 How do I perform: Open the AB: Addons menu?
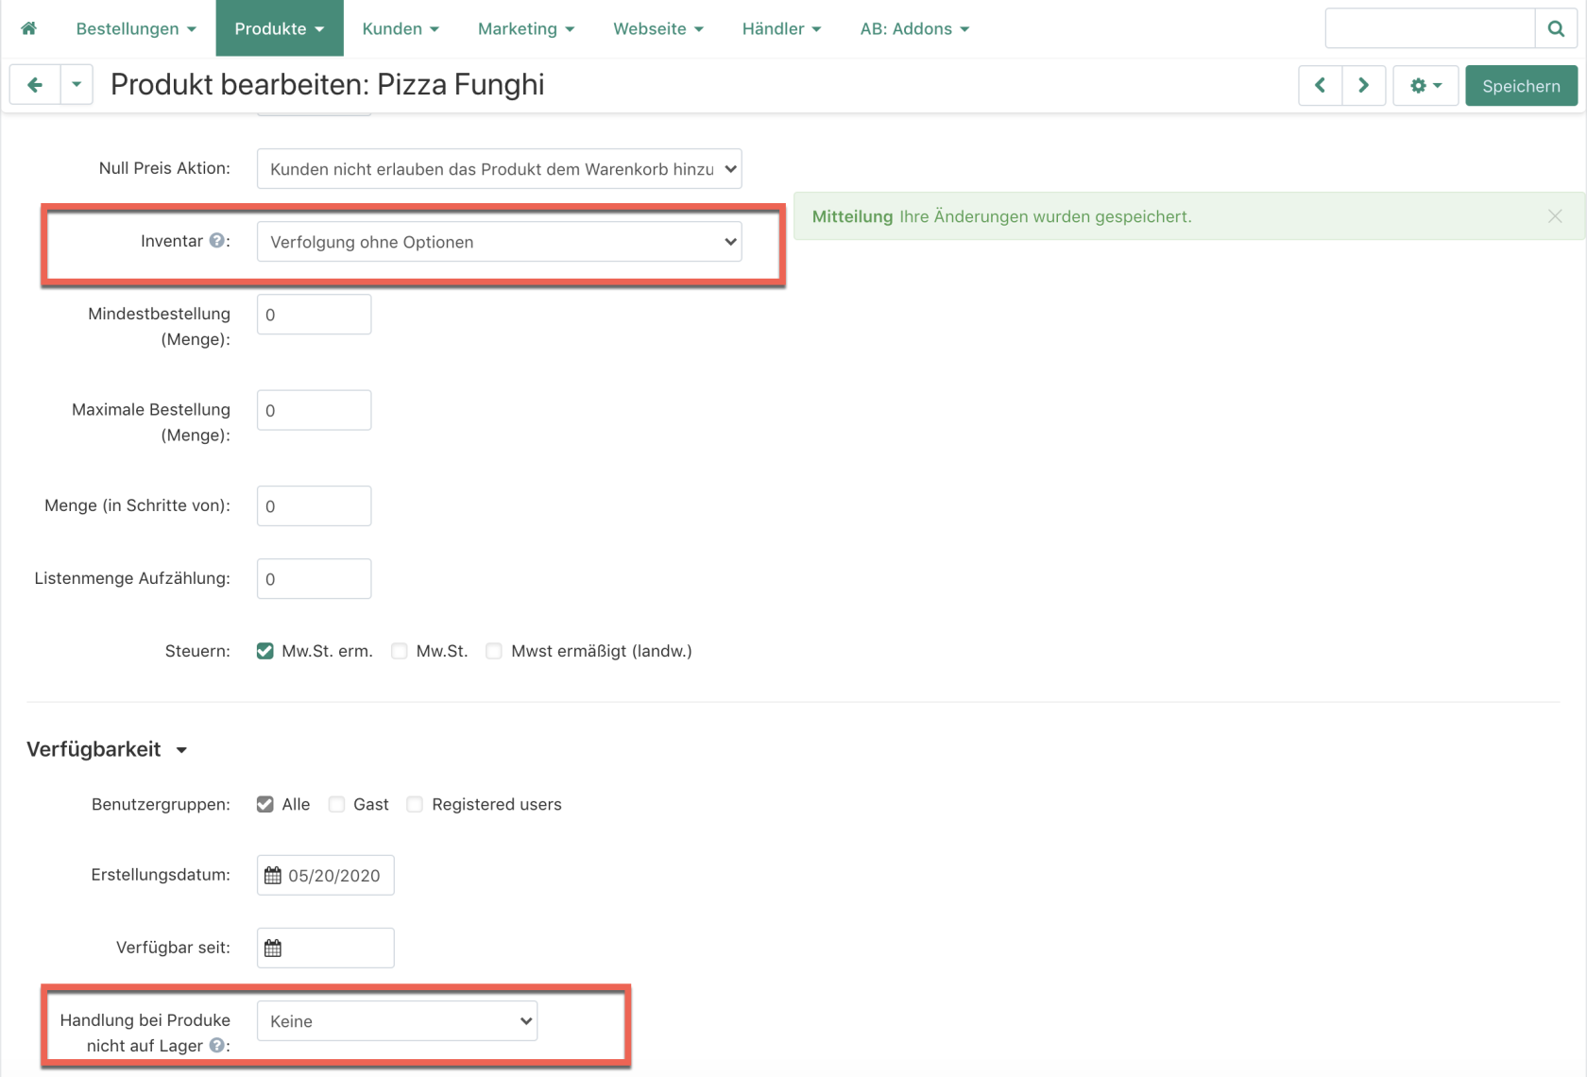(x=914, y=28)
